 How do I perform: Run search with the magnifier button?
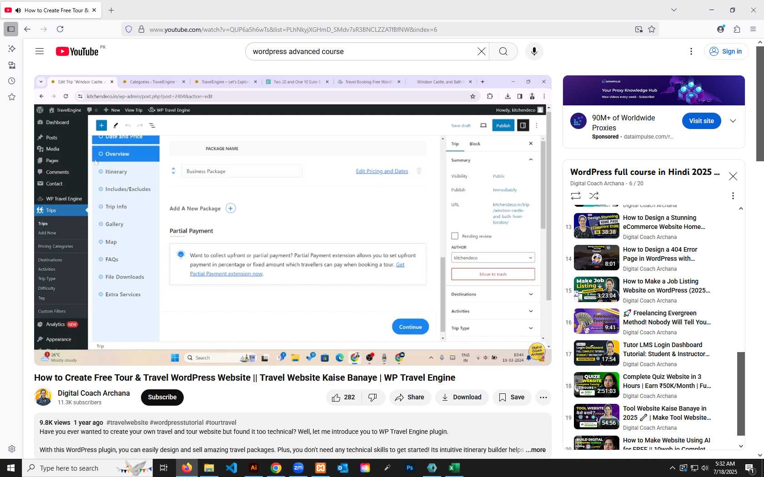click(x=503, y=51)
